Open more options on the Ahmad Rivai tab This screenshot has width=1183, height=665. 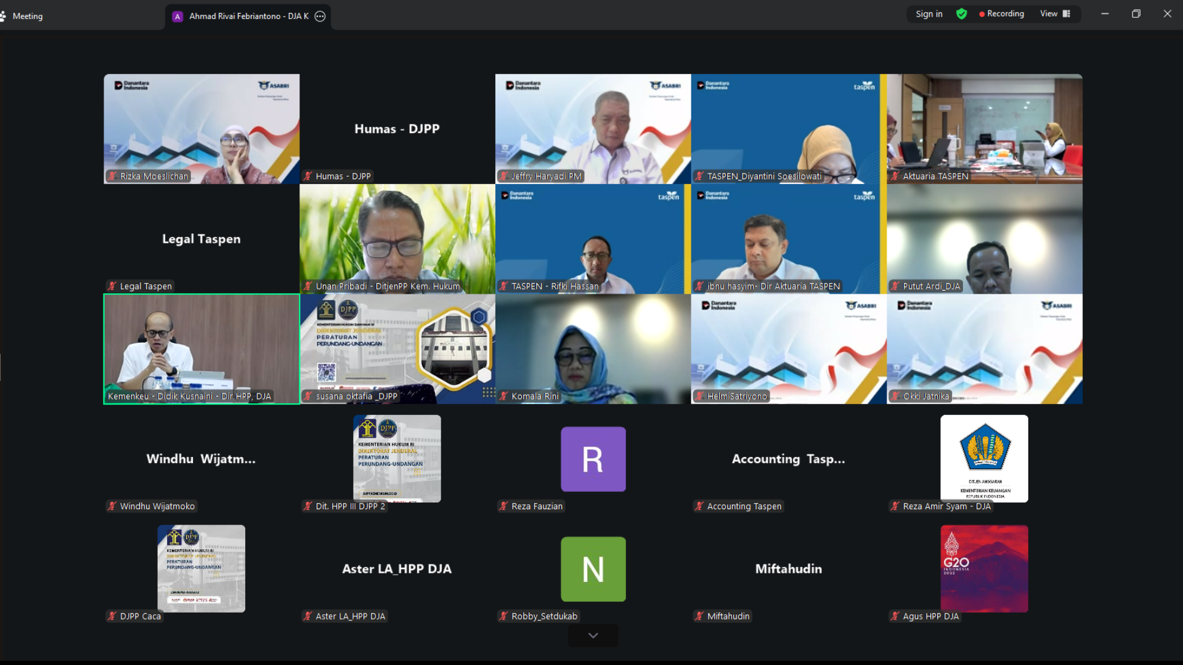point(320,17)
